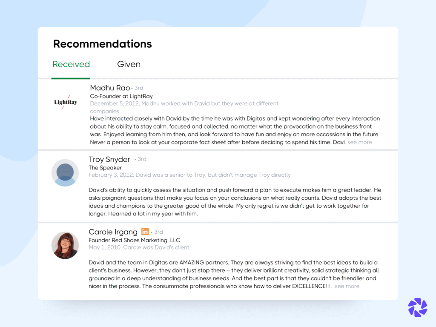Click the LinkedIn icon beside Carole Irgang's name

pyautogui.click(x=145, y=232)
